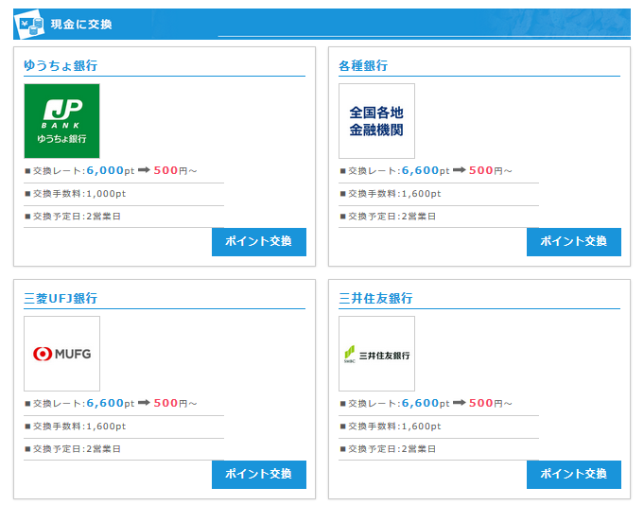Click ポイント交換 button for 三菱UFJ銀行

tap(259, 474)
